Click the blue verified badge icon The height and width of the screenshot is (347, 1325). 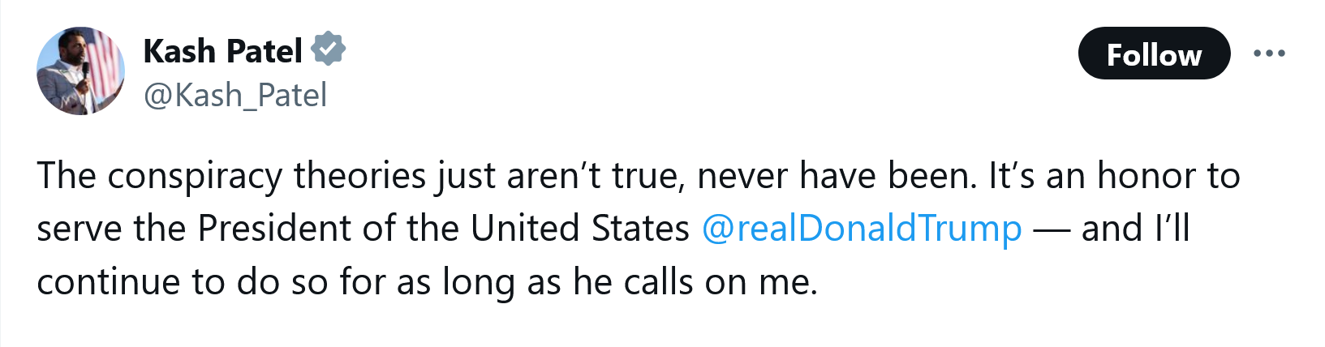click(329, 49)
